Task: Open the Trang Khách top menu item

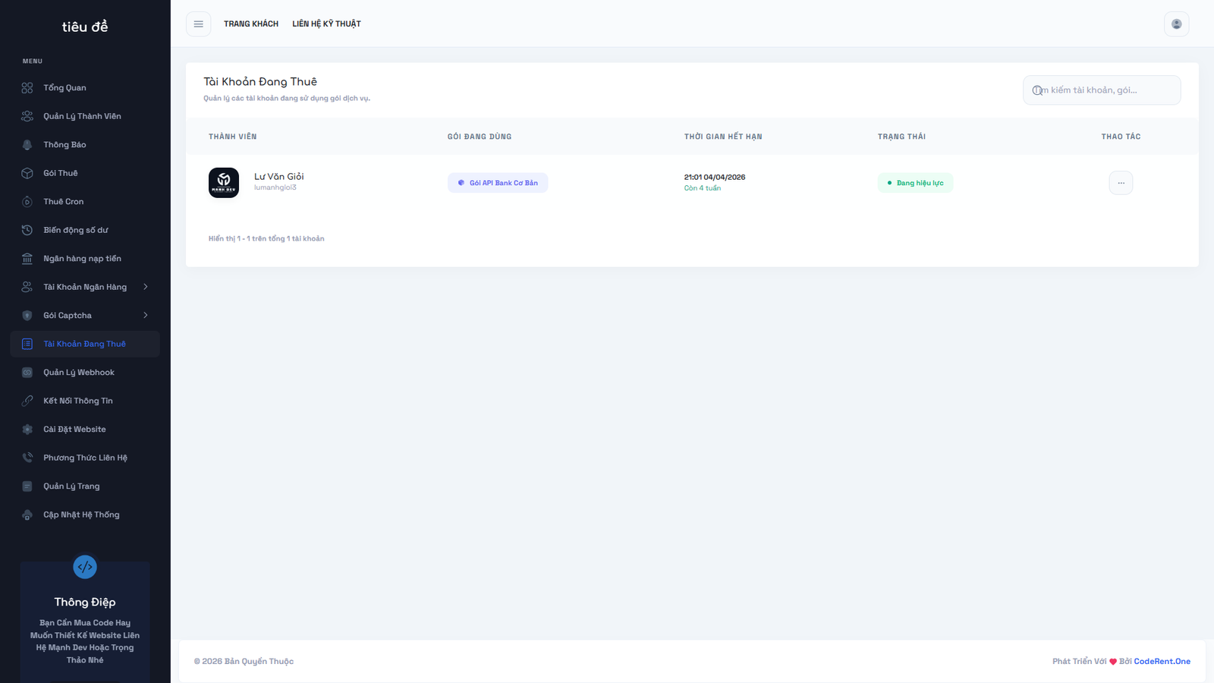Action: click(251, 24)
